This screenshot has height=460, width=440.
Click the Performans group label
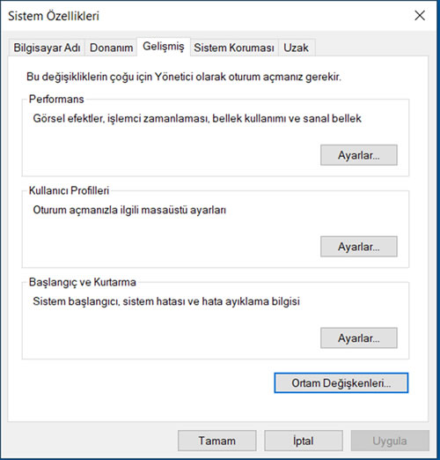(56, 99)
